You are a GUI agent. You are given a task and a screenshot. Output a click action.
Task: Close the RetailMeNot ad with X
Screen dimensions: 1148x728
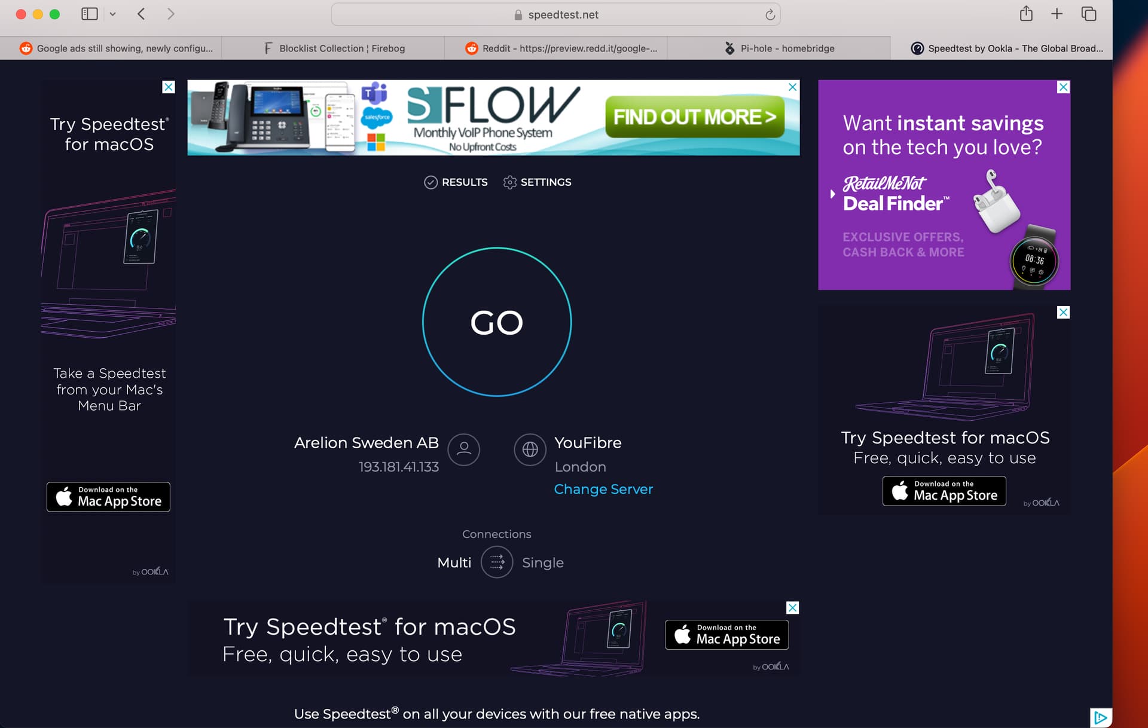[1062, 87]
